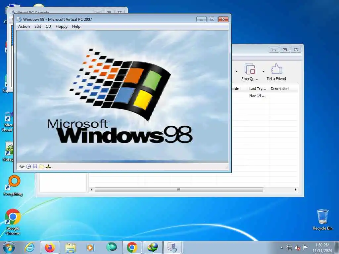Click the network tray icon
The image size is (339, 254).
pos(289,248)
